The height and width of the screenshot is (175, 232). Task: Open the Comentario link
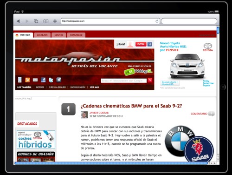tap(199, 114)
